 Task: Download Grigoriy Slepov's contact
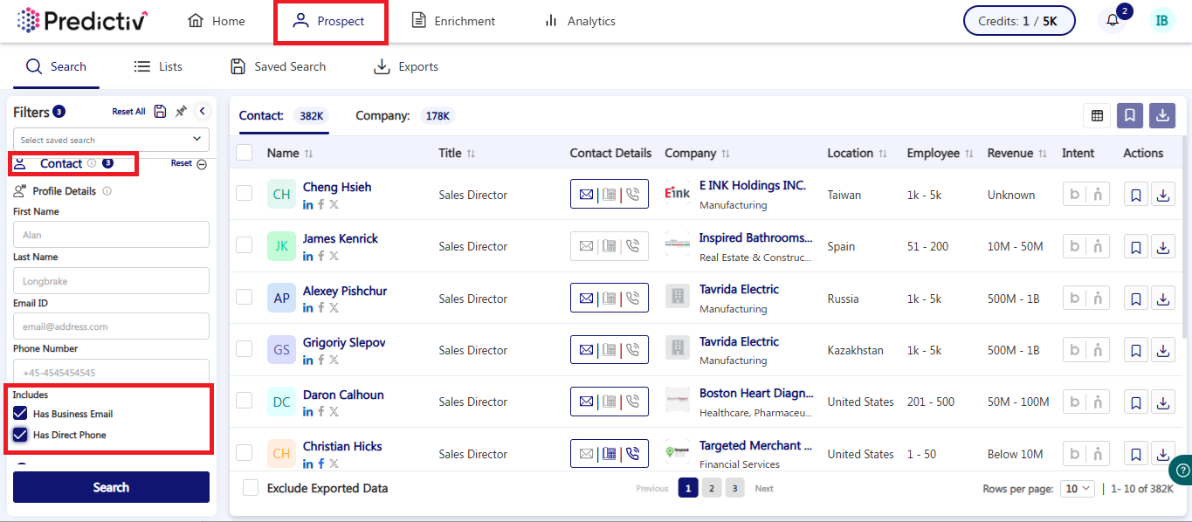tap(1163, 350)
